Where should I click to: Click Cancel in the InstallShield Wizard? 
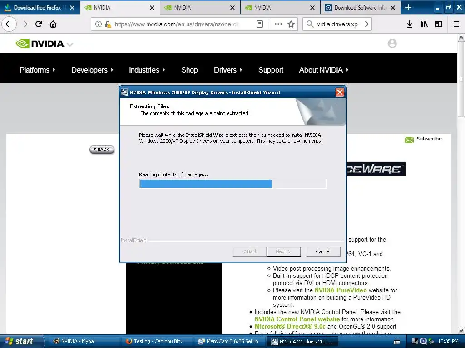pos(323,251)
